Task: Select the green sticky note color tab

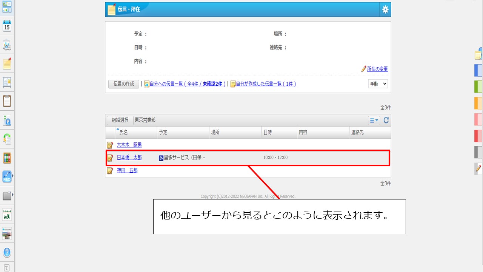Action: [x=478, y=87]
